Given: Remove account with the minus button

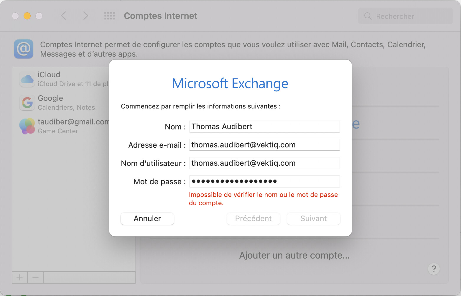Looking at the screenshot, I should point(35,277).
